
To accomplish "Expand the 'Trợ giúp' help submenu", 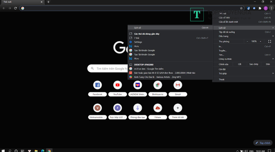I will (243, 73).
